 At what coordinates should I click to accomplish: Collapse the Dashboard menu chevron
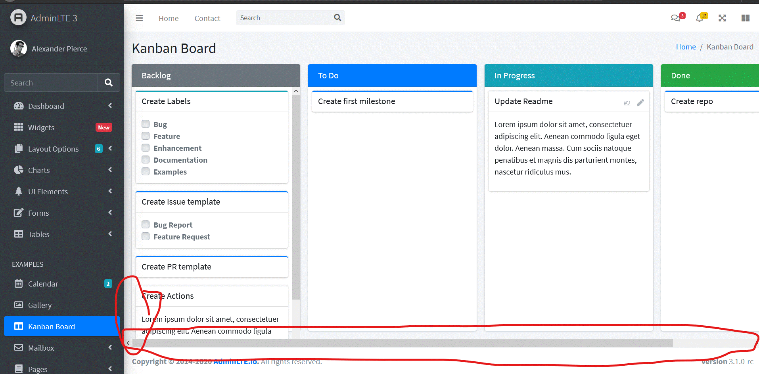tap(110, 106)
